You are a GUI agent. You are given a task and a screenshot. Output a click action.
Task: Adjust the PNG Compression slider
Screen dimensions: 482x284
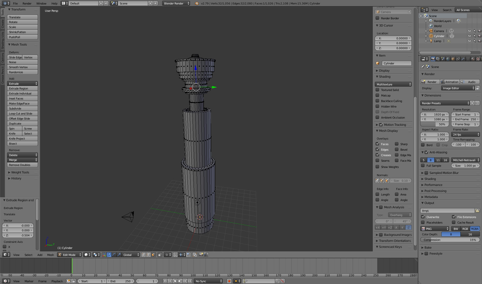(x=450, y=240)
